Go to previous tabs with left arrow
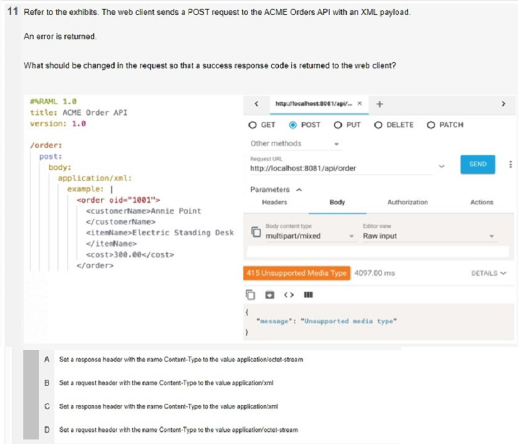 coord(256,104)
